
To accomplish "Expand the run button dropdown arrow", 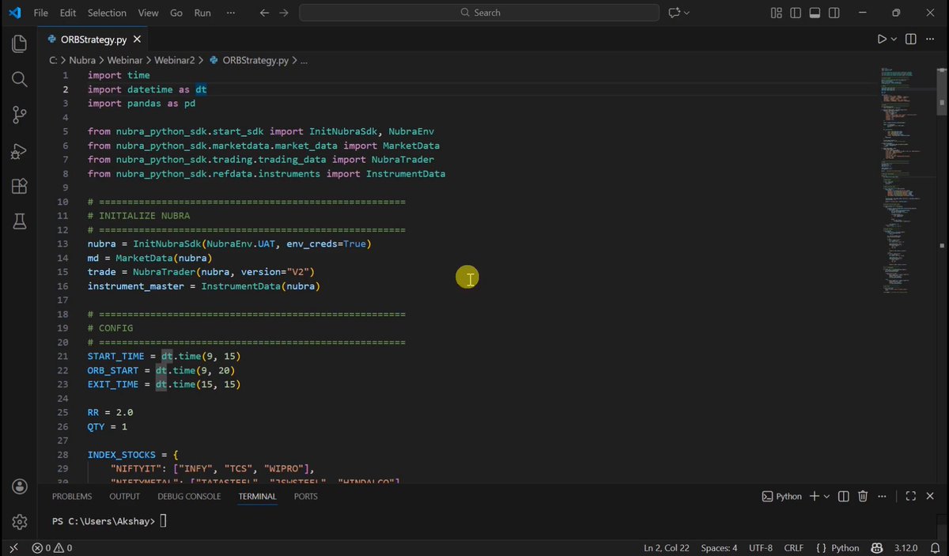I will 894,39.
